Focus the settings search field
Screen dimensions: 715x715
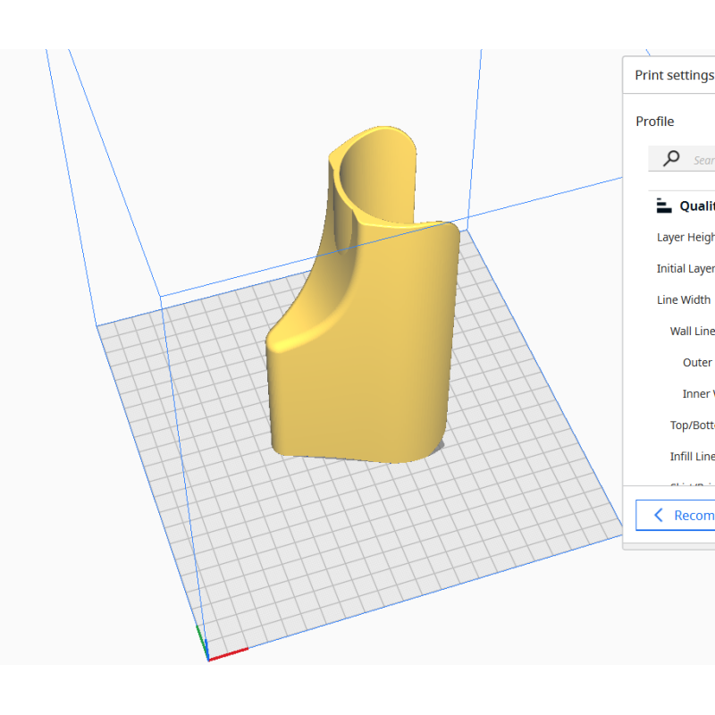click(702, 160)
